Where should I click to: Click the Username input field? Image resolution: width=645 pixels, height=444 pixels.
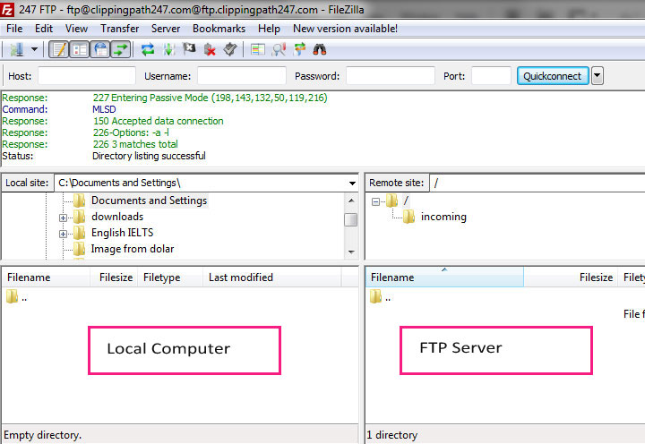[242, 76]
